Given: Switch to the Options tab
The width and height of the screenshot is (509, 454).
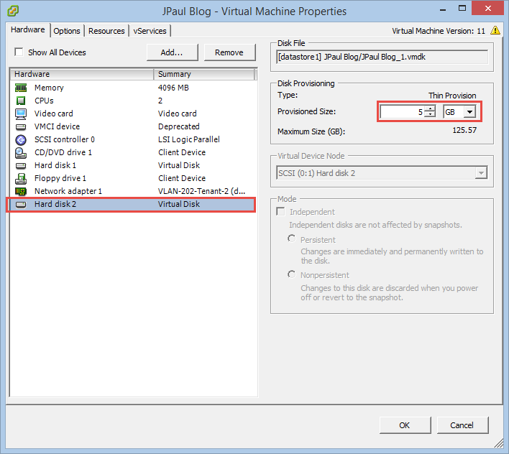Looking at the screenshot, I should coord(67,31).
